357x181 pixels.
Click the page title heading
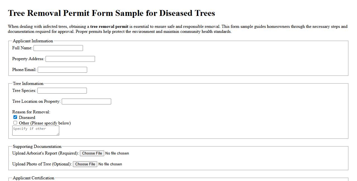(x=111, y=13)
